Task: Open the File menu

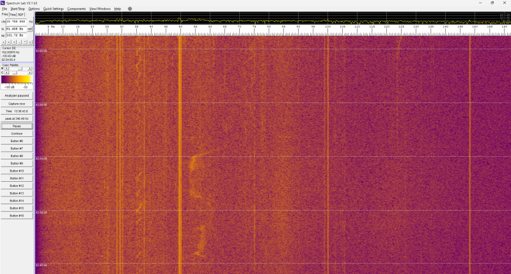Action: [x=4, y=9]
